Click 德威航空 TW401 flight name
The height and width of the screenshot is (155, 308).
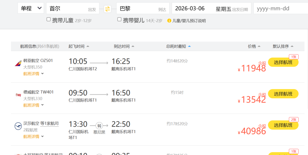[x=38, y=92]
